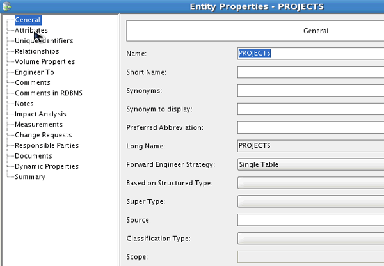Focus the Short Name text field
Image resolution: width=384 pixels, height=266 pixels.
tap(310, 72)
